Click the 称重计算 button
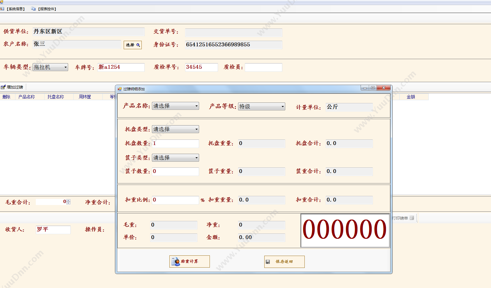 coord(189,262)
